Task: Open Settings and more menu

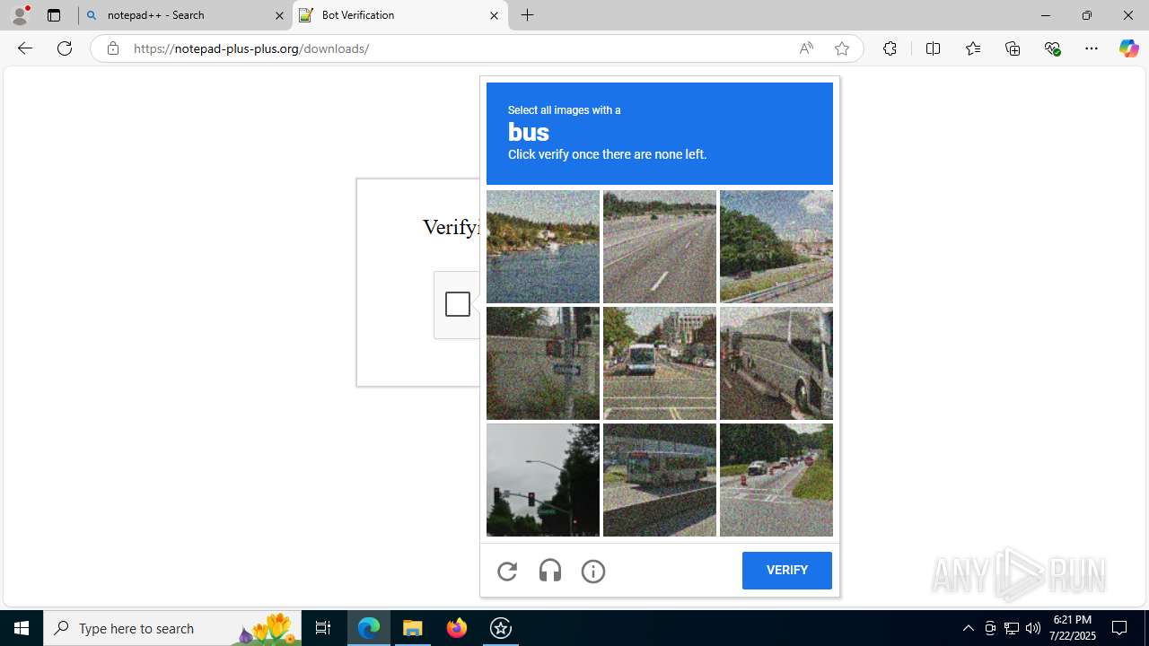Action: tap(1092, 48)
